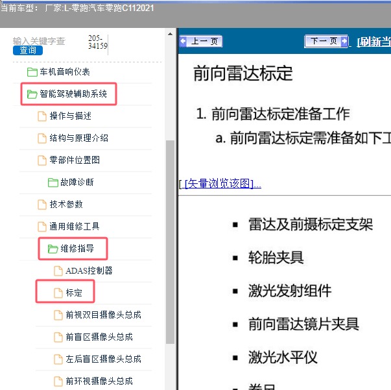Click the 故障诊断 folder icon
Screen dimensions: 391x390
point(53,182)
